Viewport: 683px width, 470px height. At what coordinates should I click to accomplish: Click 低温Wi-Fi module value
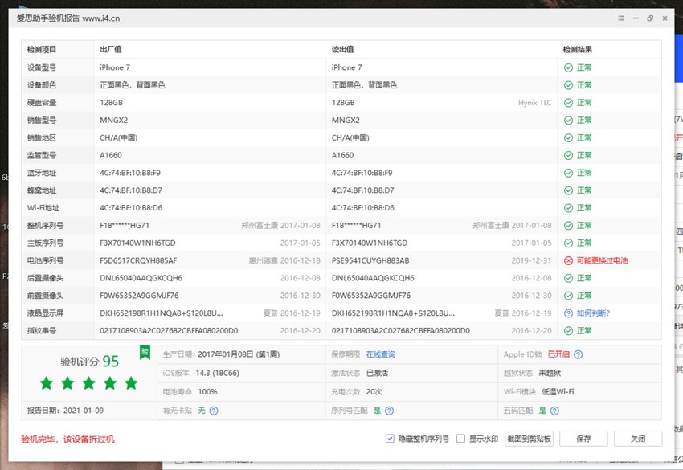[558, 392]
